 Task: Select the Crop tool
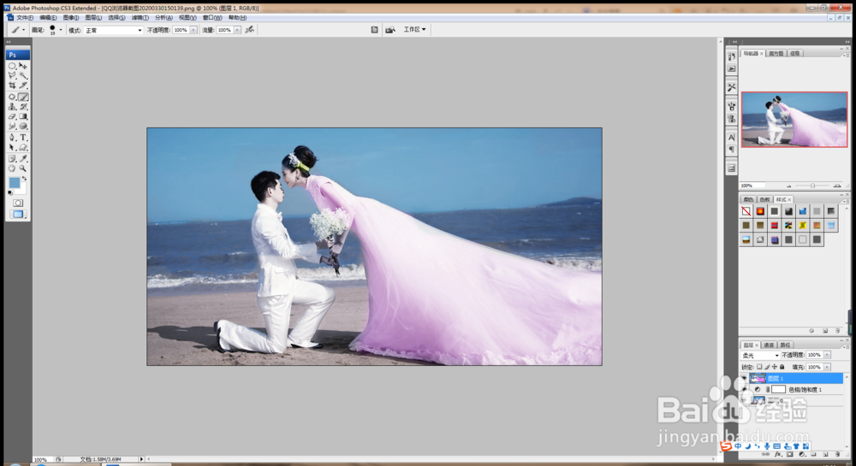(x=12, y=85)
